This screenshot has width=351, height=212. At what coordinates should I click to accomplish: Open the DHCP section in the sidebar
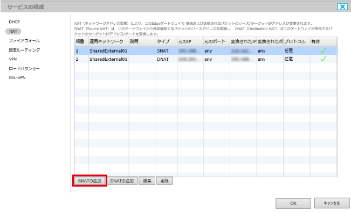[15, 22]
